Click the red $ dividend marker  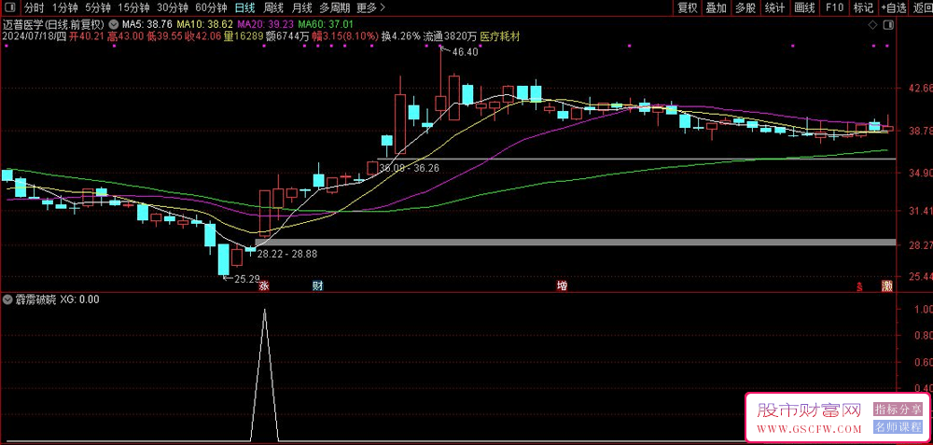click(x=859, y=286)
